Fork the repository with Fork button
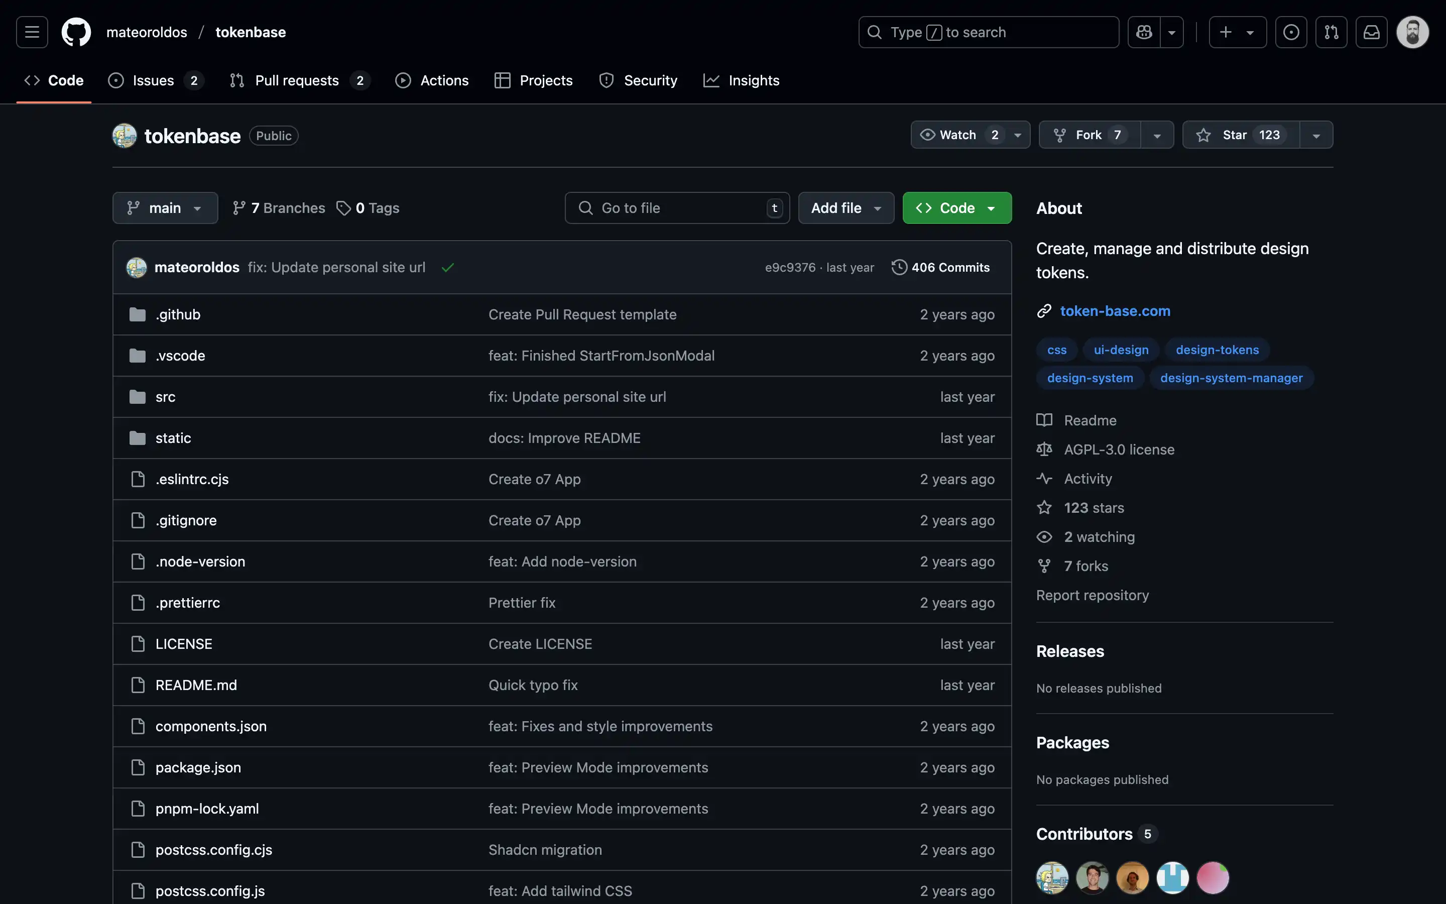This screenshot has height=904, width=1446. click(x=1090, y=135)
